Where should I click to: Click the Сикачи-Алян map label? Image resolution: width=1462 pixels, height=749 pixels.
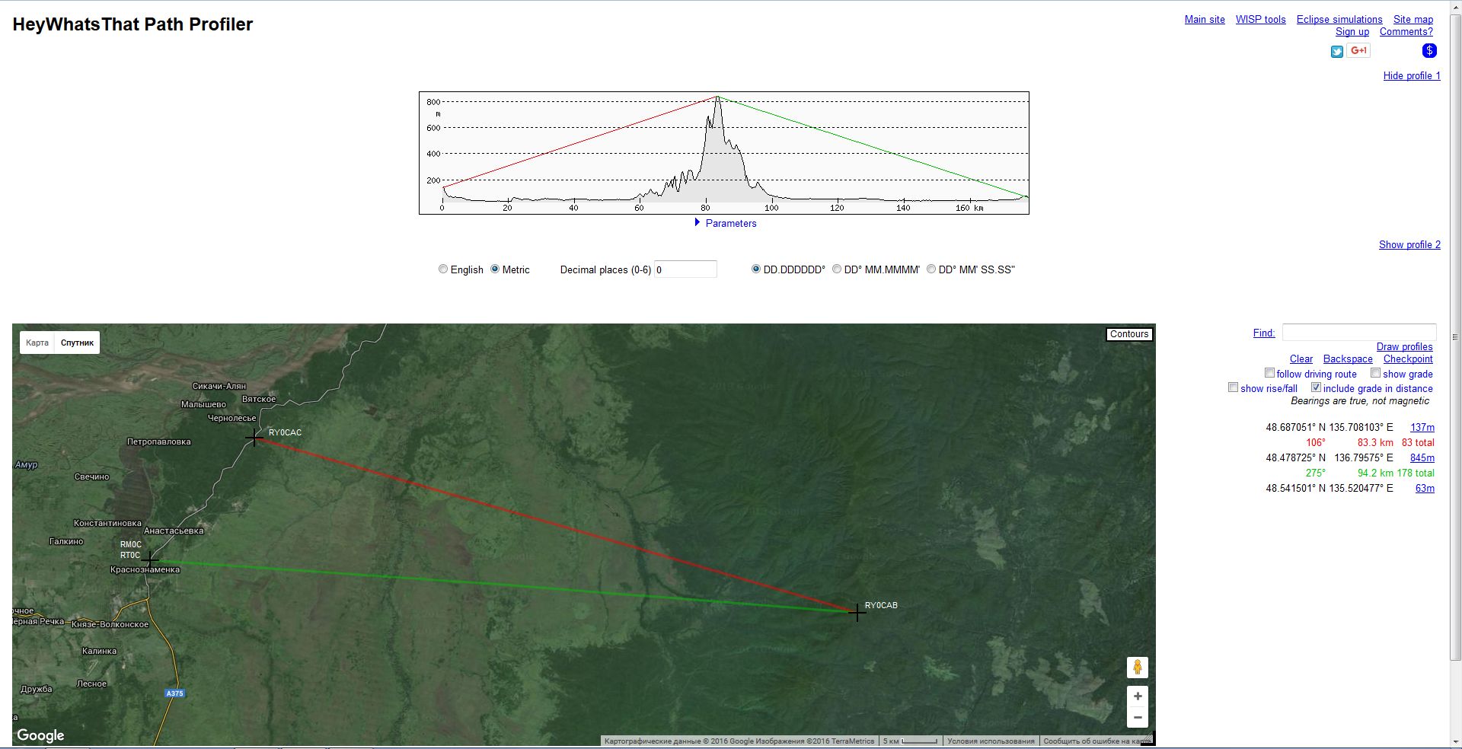219,387
